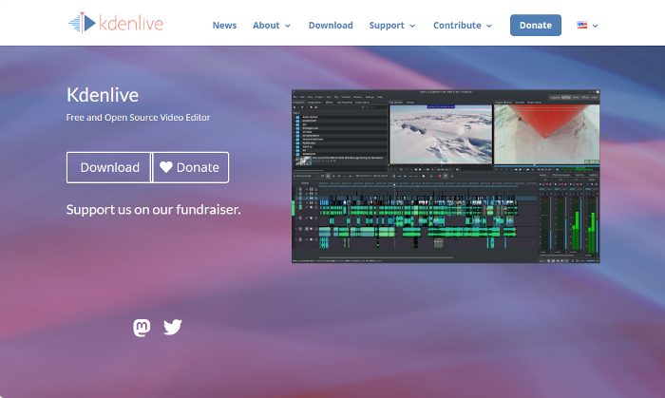
Task: Click the 'Support us on our fundraiser.' text
Action: [154, 209]
